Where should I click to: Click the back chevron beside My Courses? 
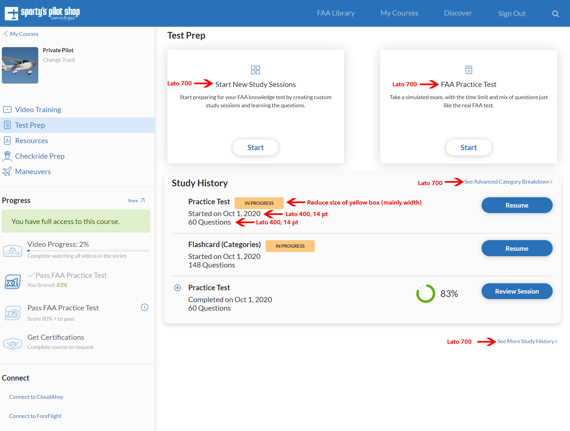[x=6, y=34]
